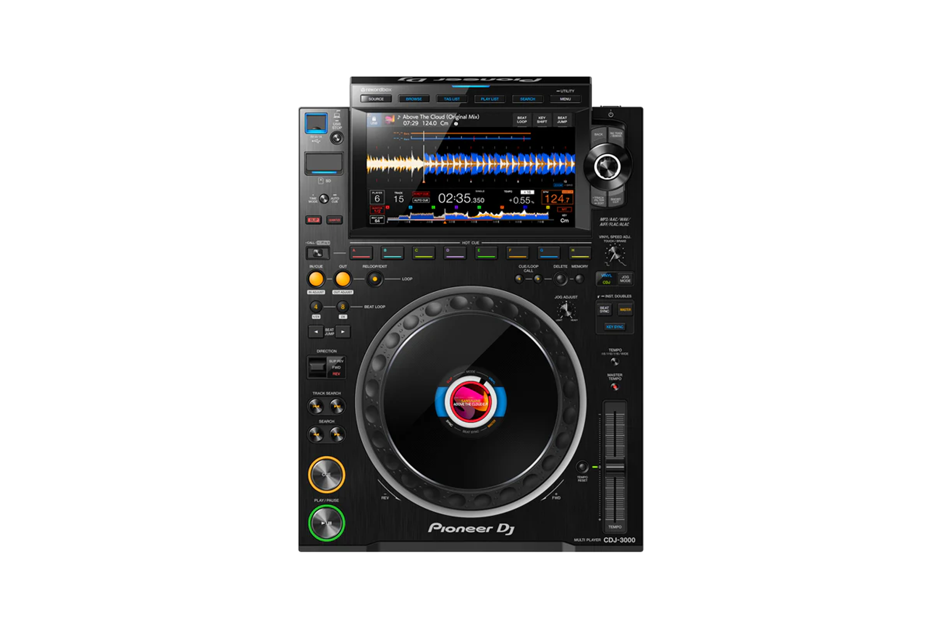Set loop-out with the OUT button
The height and width of the screenshot is (628, 942).
[x=343, y=279]
